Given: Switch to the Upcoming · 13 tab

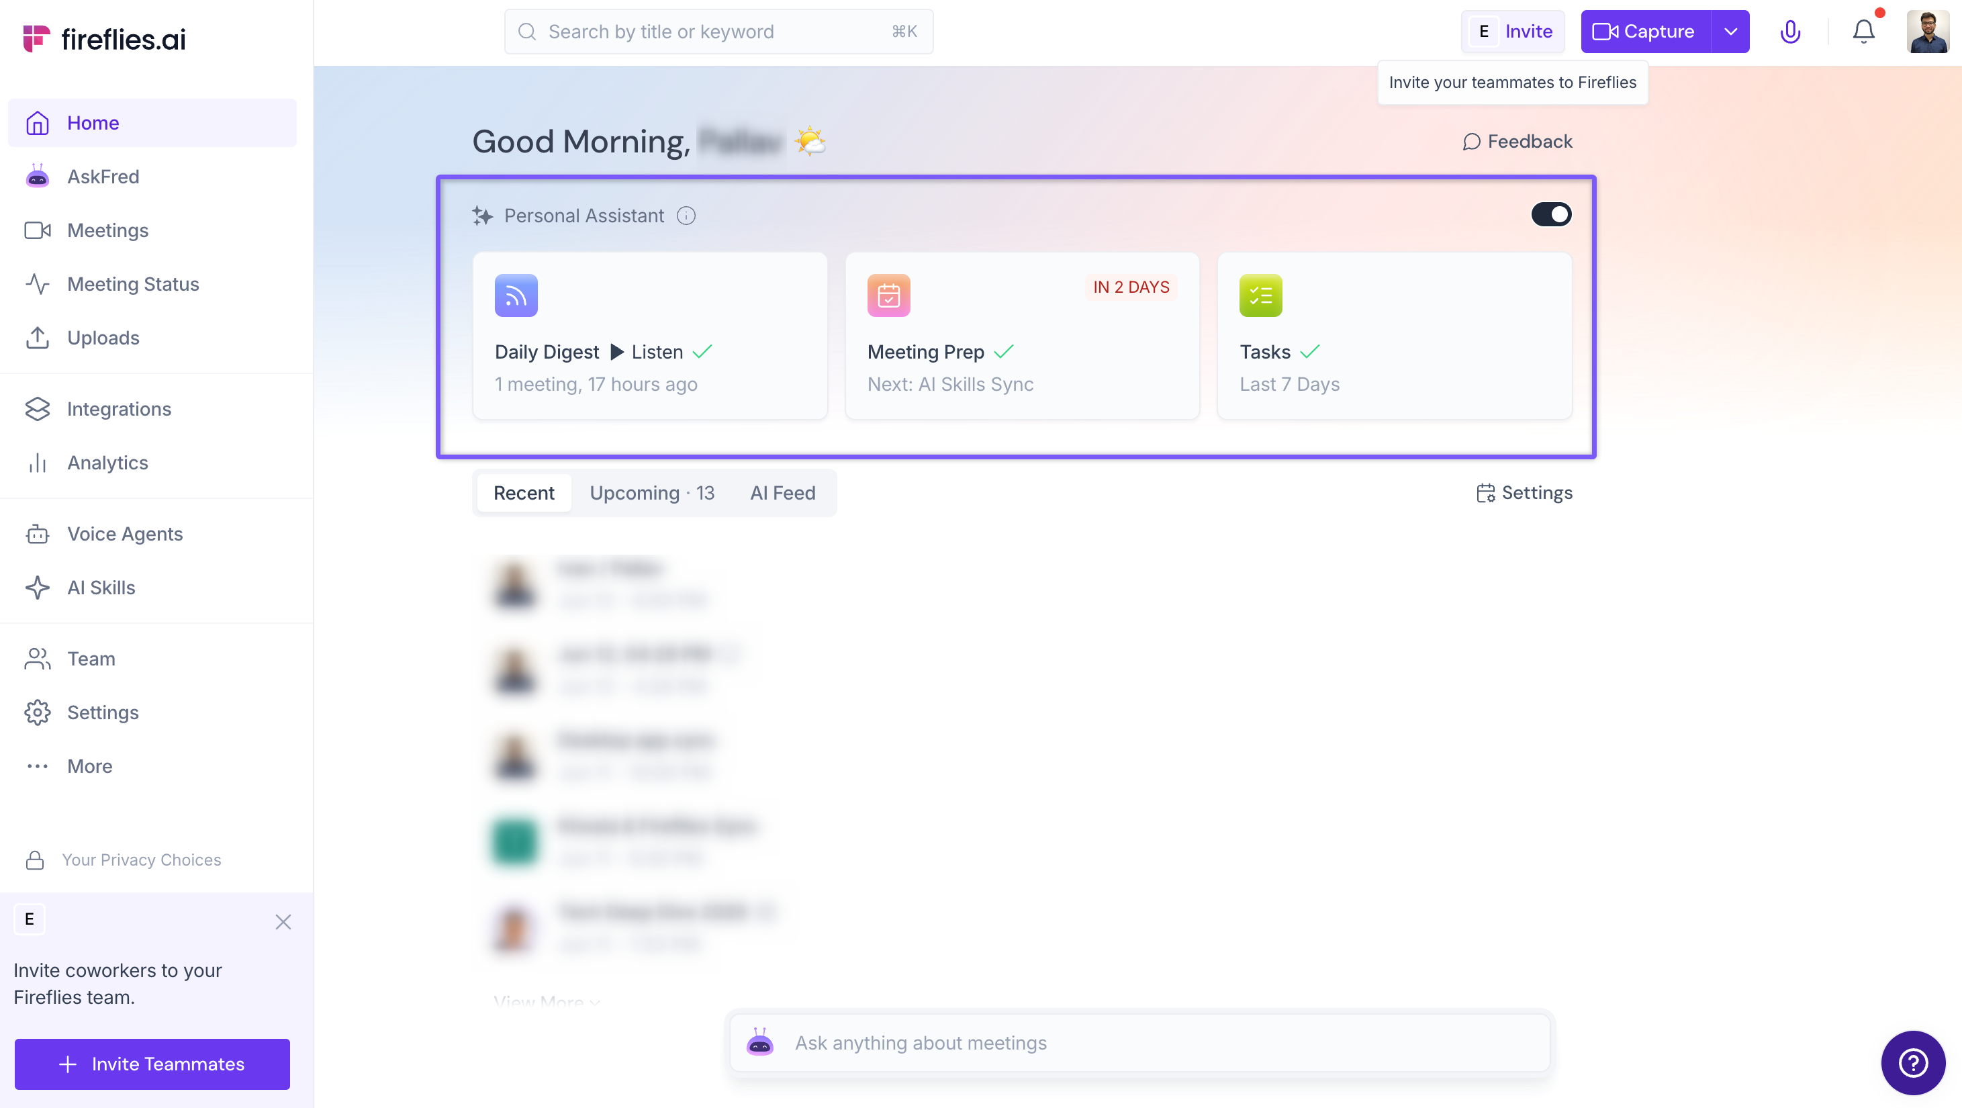Looking at the screenshot, I should [x=652, y=493].
